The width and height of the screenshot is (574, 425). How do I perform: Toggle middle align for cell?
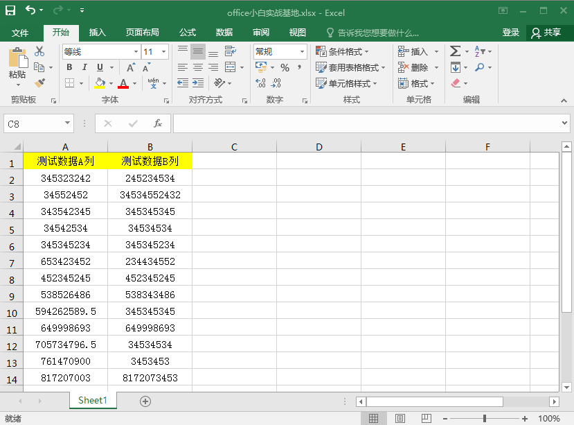tap(198, 51)
